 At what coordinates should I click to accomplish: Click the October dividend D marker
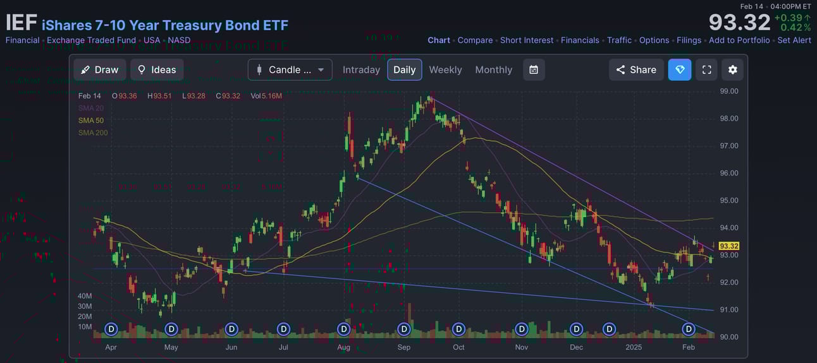(x=458, y=329)
